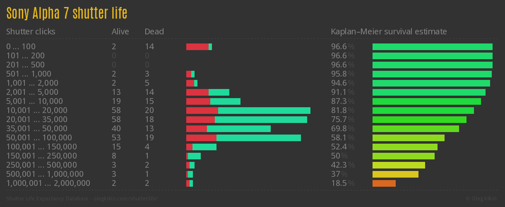Open the olegkikin.com/shutterlife footer link

pos(125,199)
